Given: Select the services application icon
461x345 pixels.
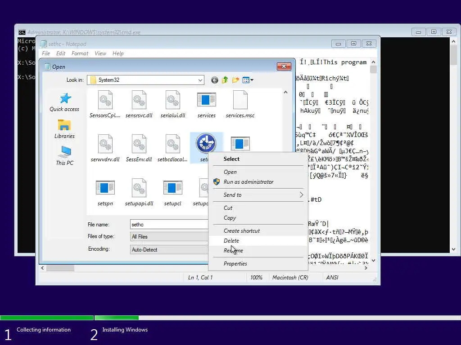Looking at the screenshot, I should [x=206, y=100].
